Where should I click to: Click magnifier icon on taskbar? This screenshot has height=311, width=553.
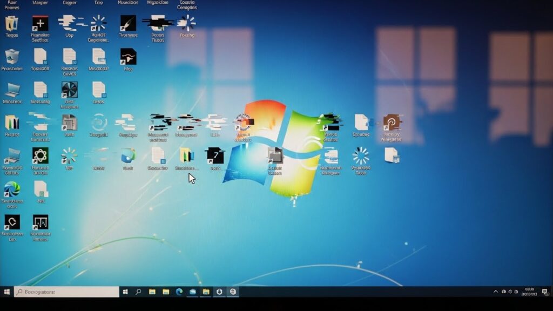pos(138,292)
